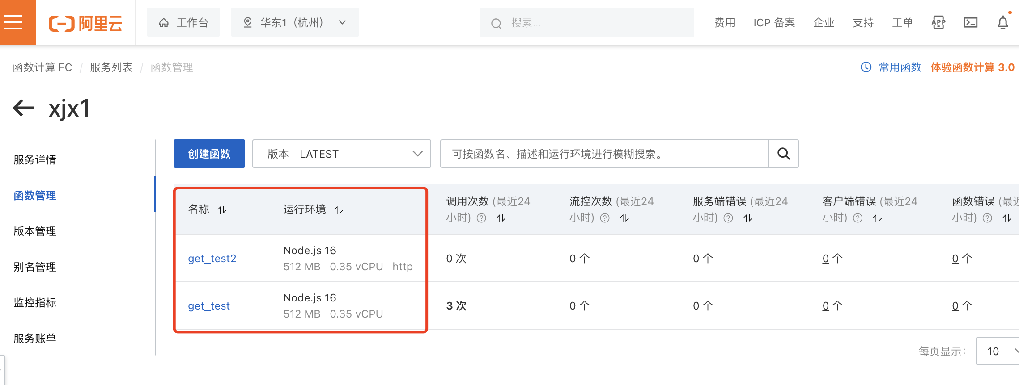This screenshot has width=1019, height=385.
Task: Show help for 流控次数 column
Action: 605,218
